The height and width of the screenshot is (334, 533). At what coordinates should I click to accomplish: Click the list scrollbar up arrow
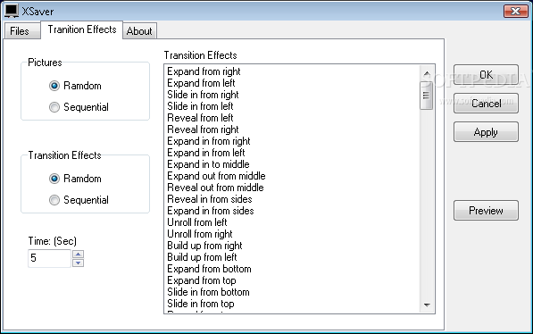427,73
